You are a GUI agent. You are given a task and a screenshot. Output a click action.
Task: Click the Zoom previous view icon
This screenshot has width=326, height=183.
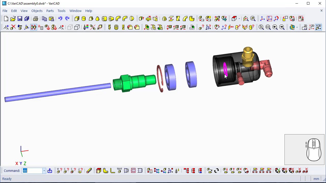[x=246, y=19]
